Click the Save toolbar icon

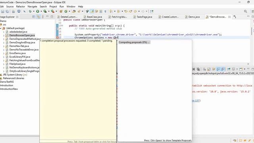click(3, 12)
